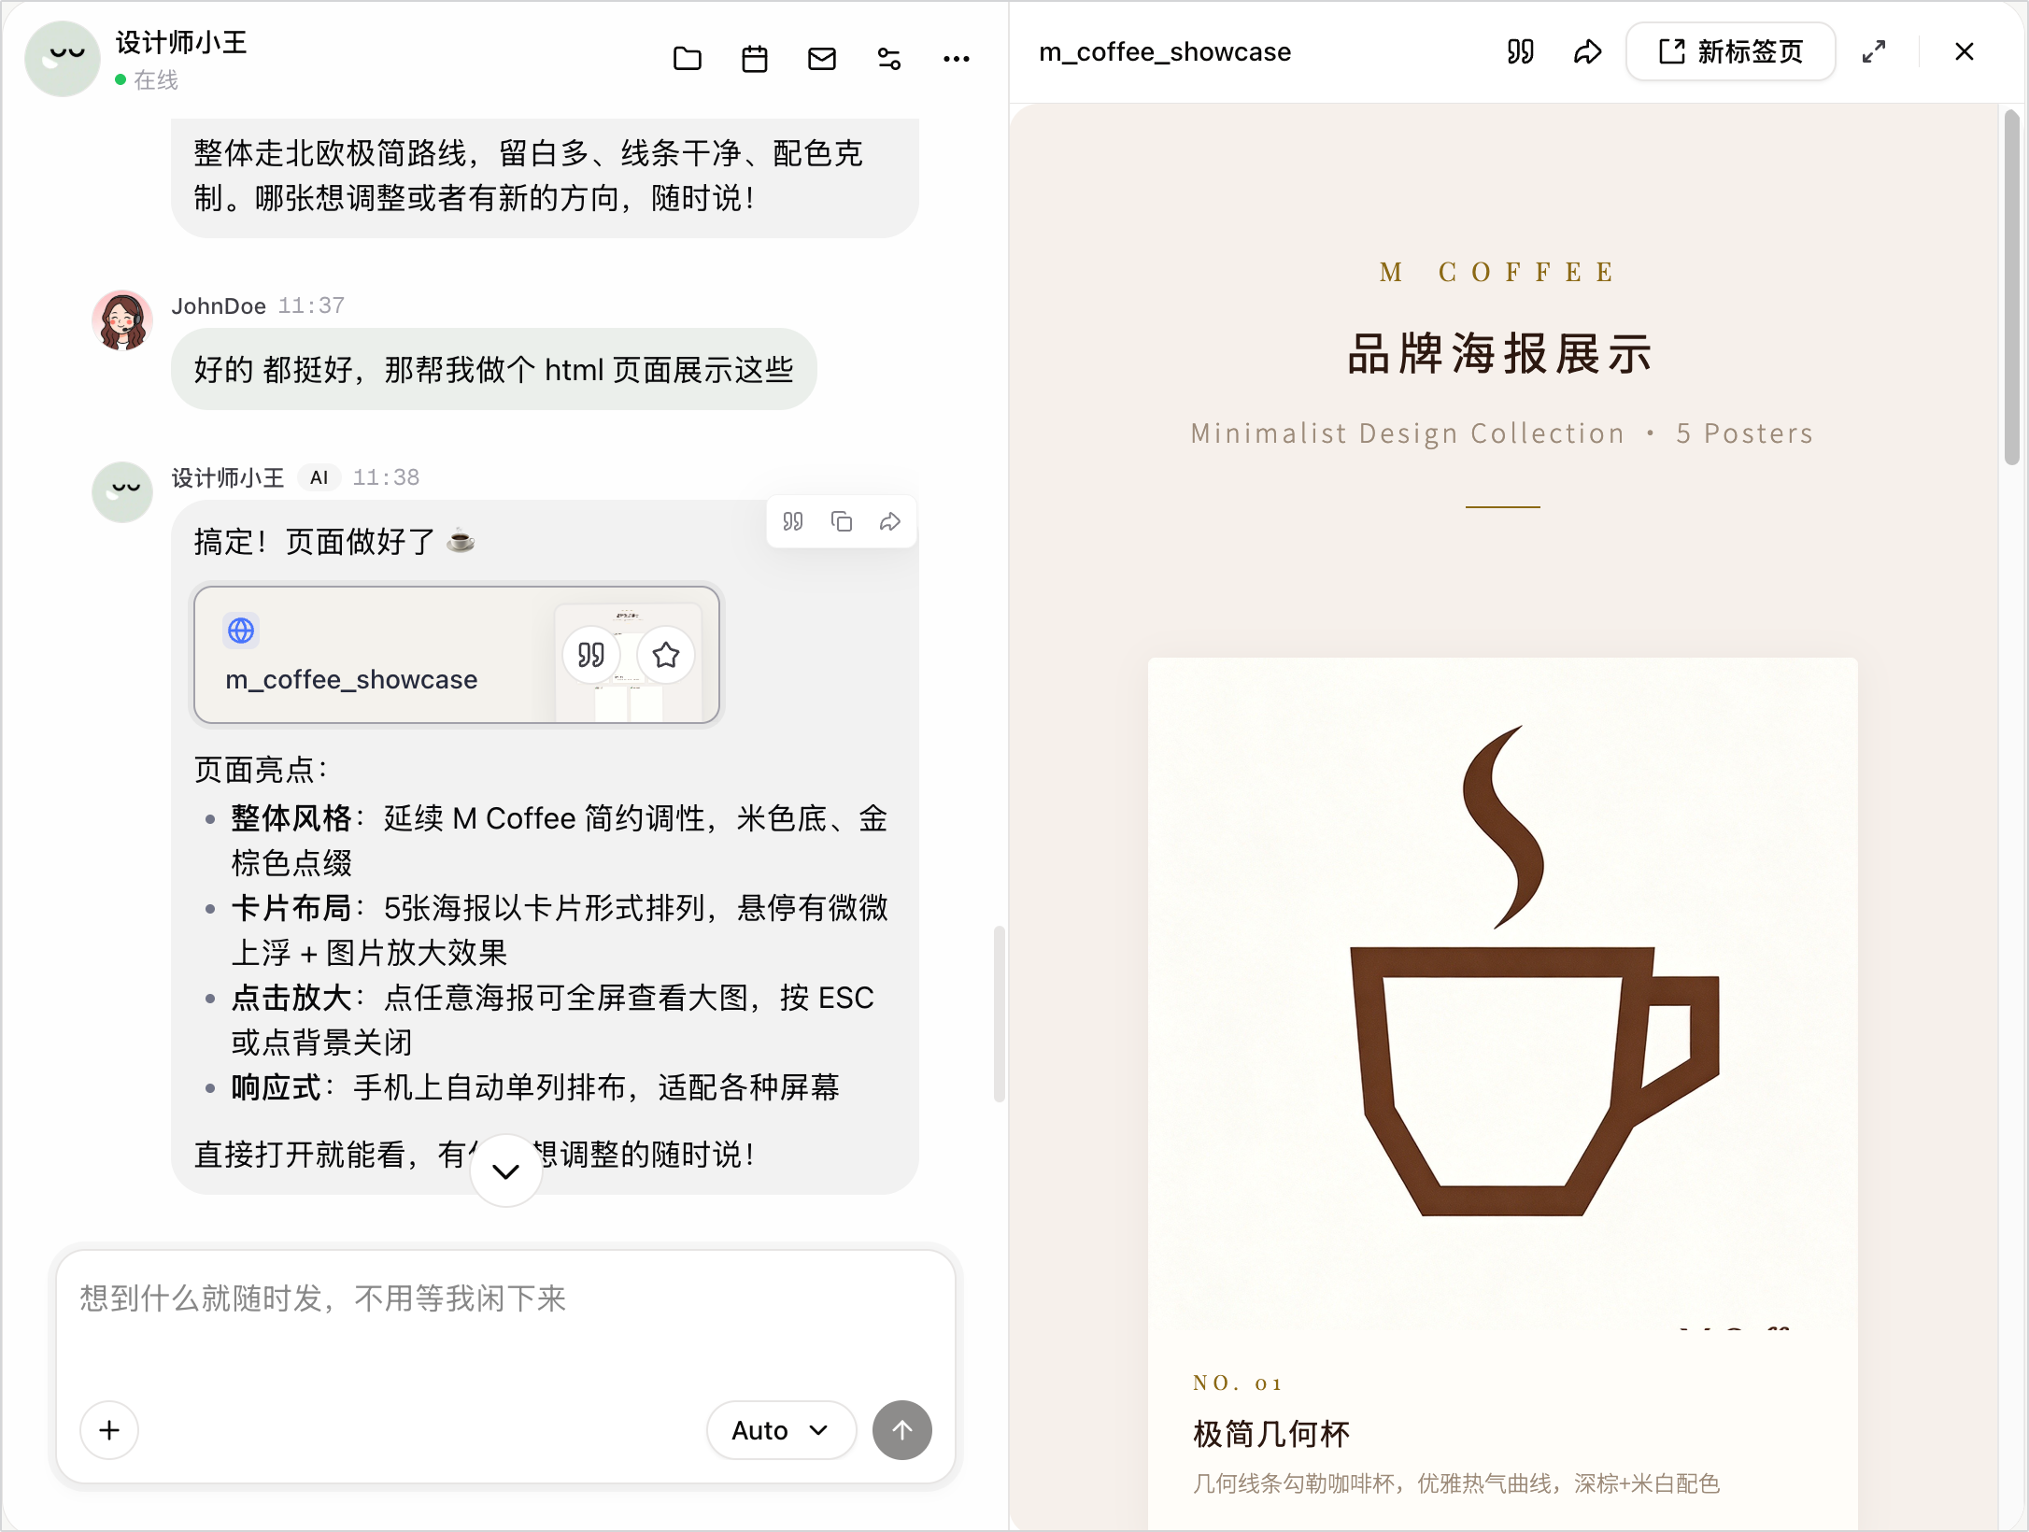Image resolution: width=2029 pixels, height=1532 pixels.
Task: Jump to latest message with down chevron
Action: click(506, 1170)
